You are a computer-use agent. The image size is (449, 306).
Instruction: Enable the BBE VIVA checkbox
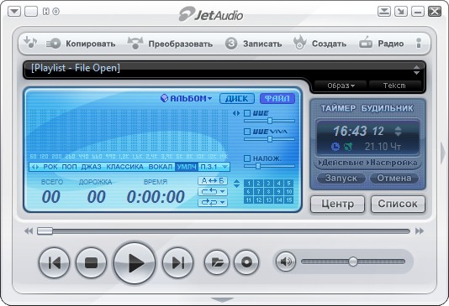(x=247, y=132)
